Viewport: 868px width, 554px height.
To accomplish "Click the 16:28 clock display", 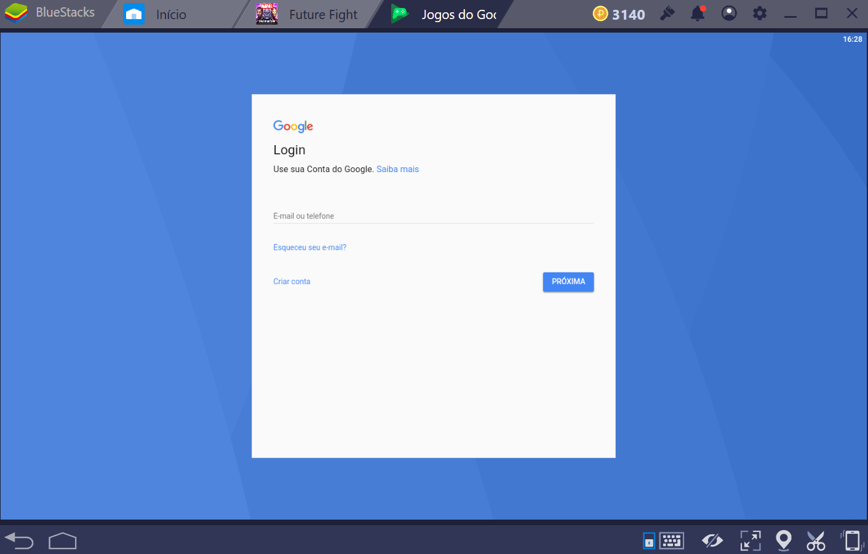I will [852, 39].
